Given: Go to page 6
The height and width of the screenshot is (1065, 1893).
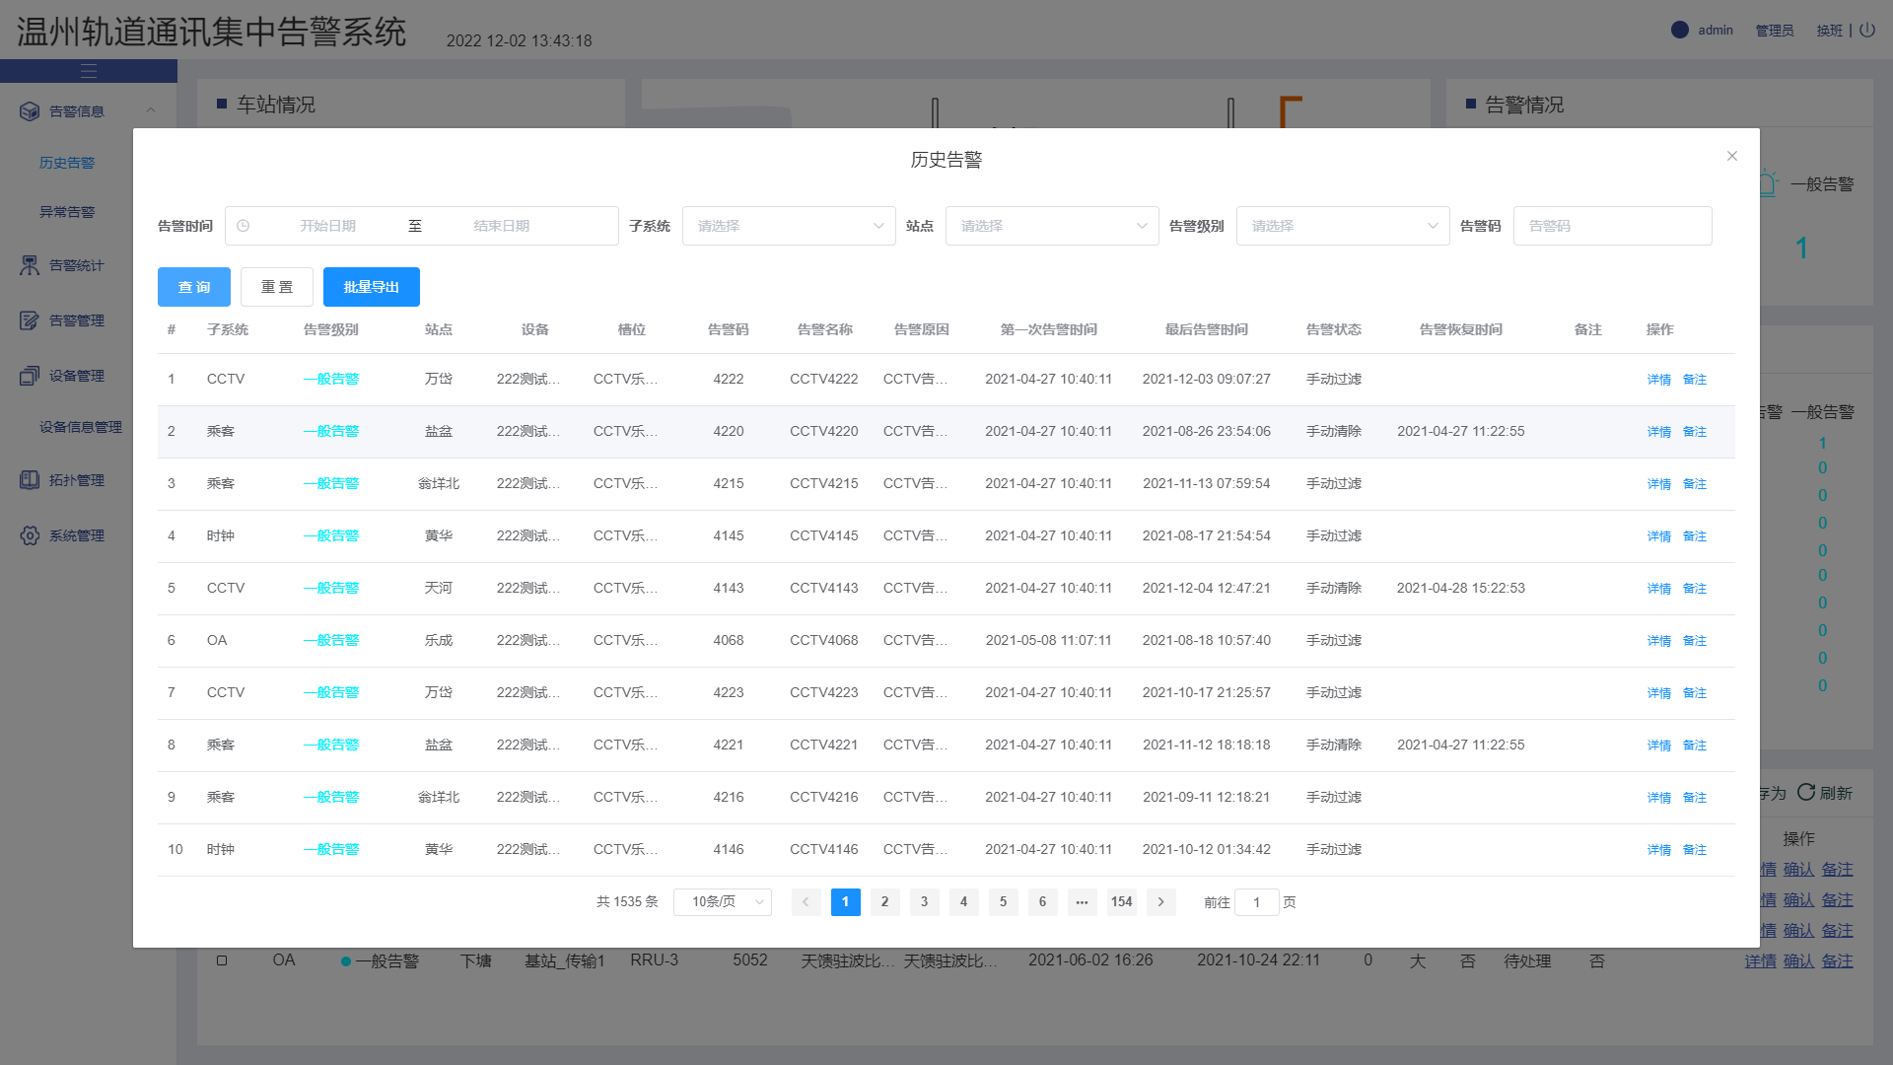Looking at the screenshot, I should pos(1043,902).
